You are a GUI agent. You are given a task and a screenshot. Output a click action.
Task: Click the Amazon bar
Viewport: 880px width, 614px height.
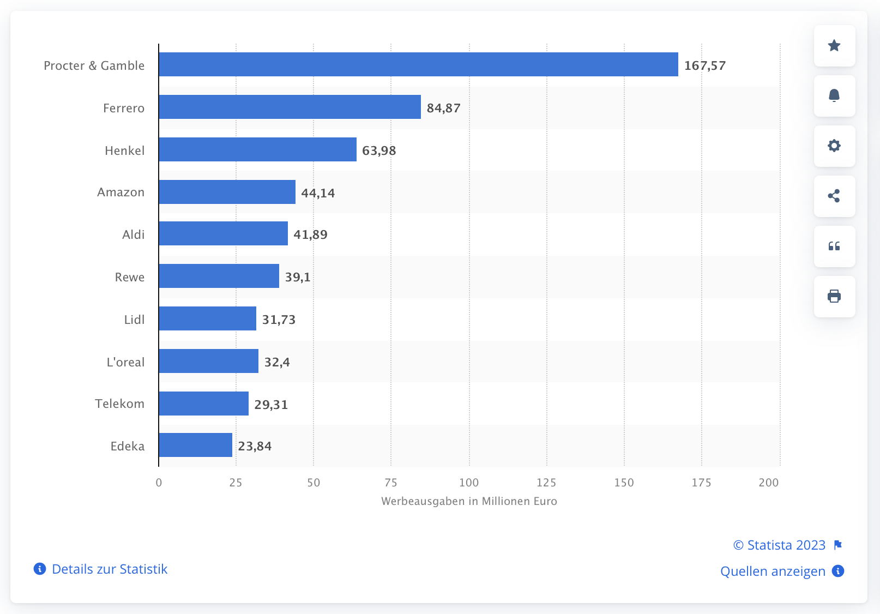(227, 192)
